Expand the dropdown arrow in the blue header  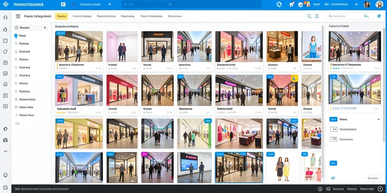110,5
